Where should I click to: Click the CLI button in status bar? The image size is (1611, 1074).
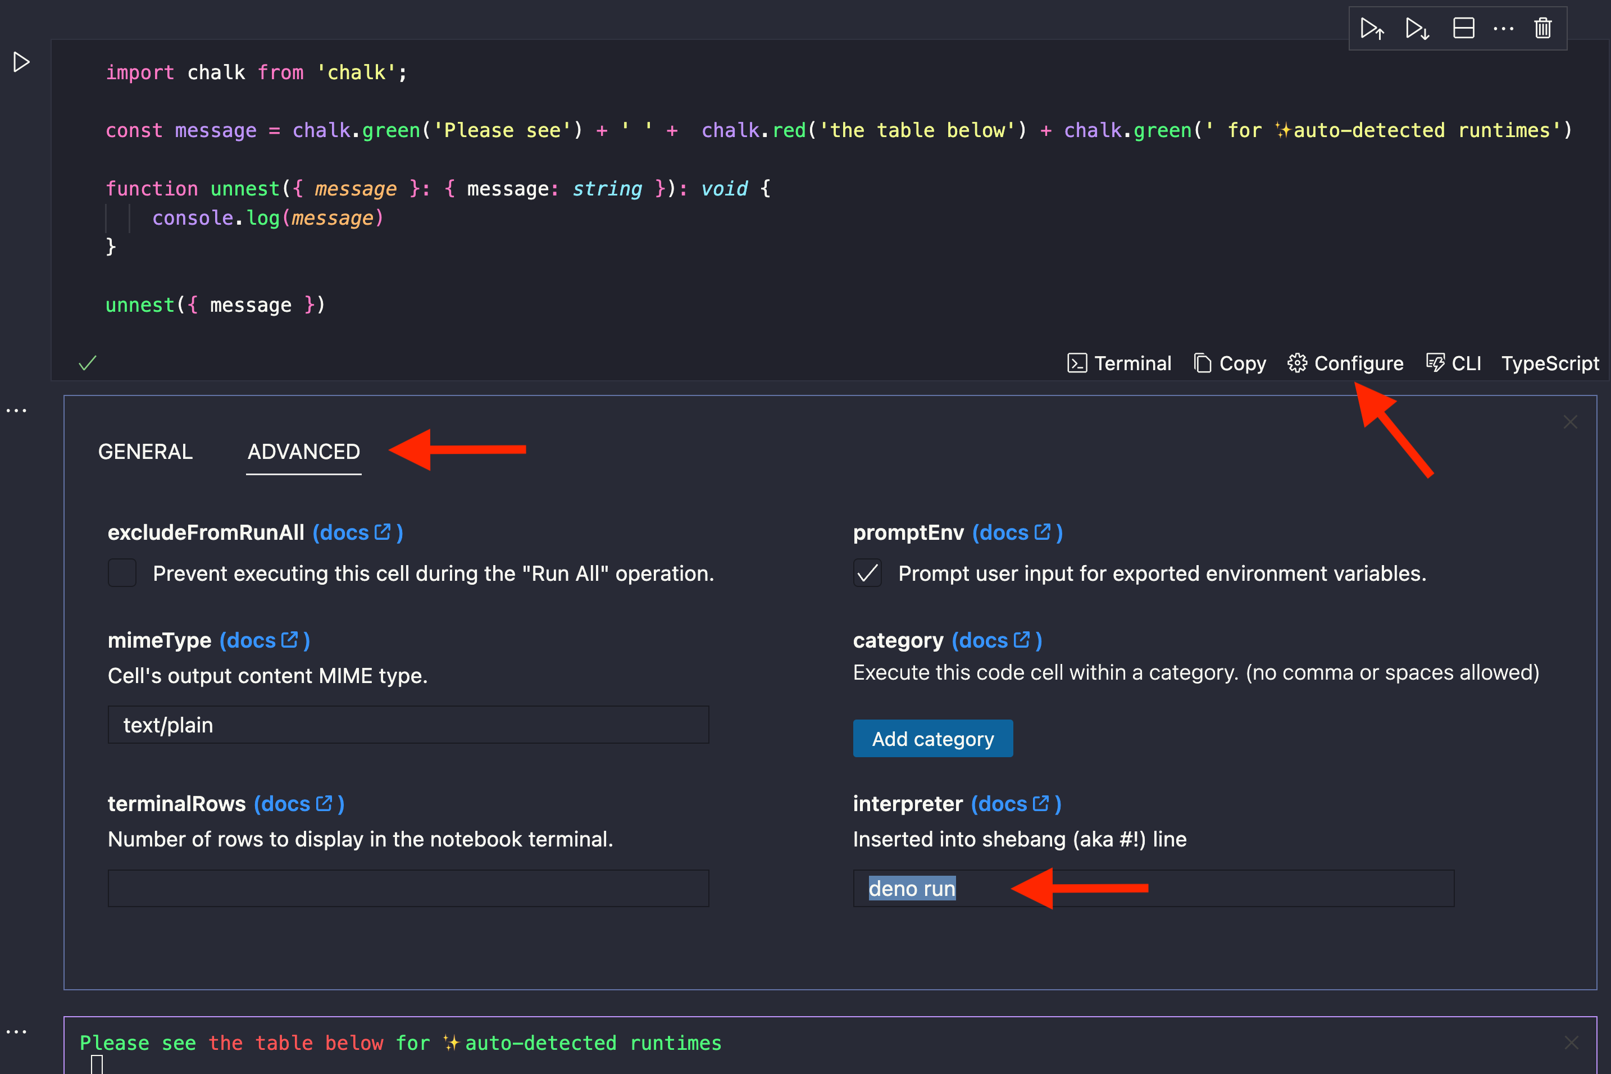pyautogui.click(x=1454, y=363)
